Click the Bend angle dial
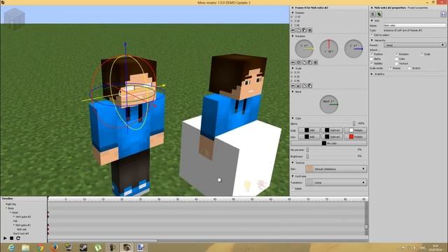This screenshot has width=448, height=252. tap(329, 104)
